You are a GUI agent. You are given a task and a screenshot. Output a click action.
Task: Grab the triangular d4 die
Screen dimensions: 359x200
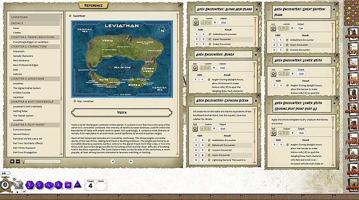pos(77,185)
